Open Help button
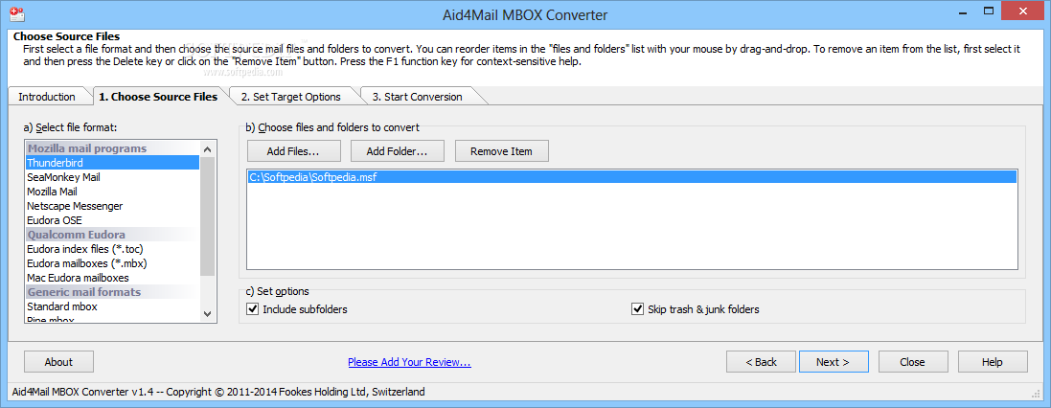Viewport: 1051px width, 408px height. [x=992, y=362]
